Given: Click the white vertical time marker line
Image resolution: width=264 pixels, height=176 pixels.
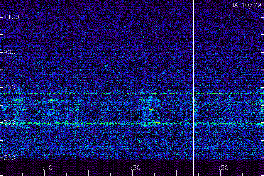Looking at the screenshot, I should click(194, 88).
